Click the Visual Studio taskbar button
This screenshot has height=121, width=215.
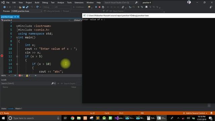click(x=119, y=118)
